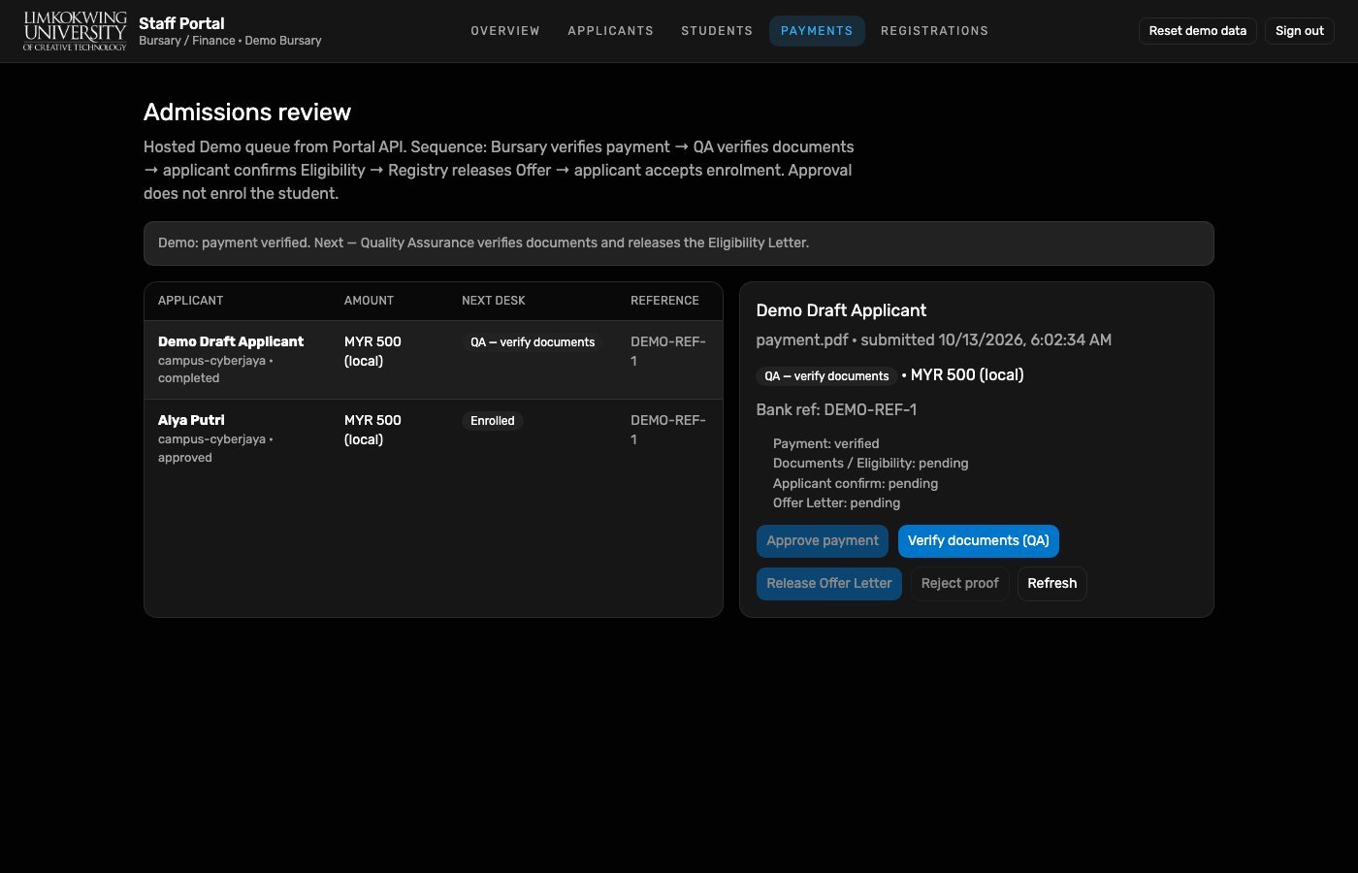Screen dimensions: 1358x873
Task: Switch to the Students tab
Action: coord(717,31)
